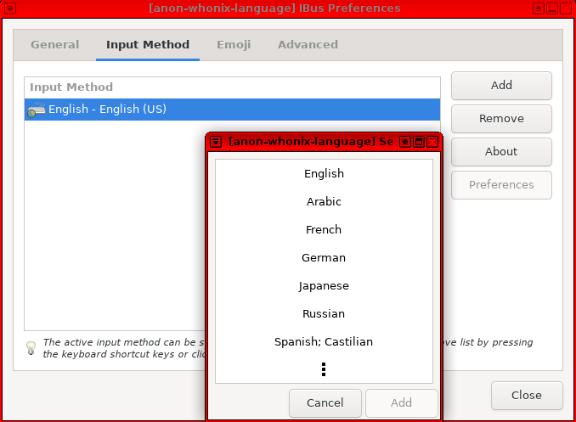576x422 pixels.
Task: Choose Arabic from the language list
Action: click(x=324, y=202)
